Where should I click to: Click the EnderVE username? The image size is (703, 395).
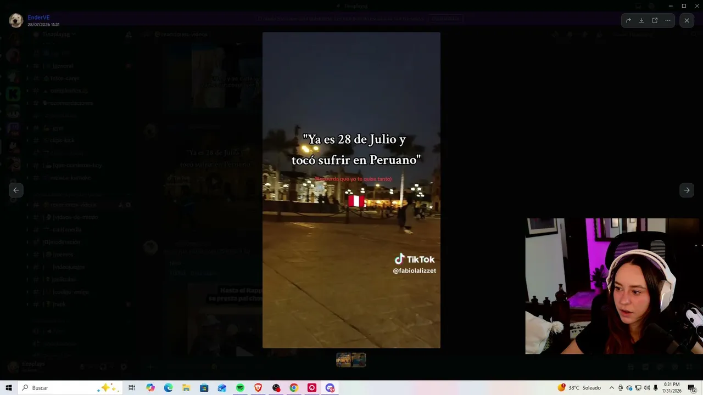(x=38, y=18)
